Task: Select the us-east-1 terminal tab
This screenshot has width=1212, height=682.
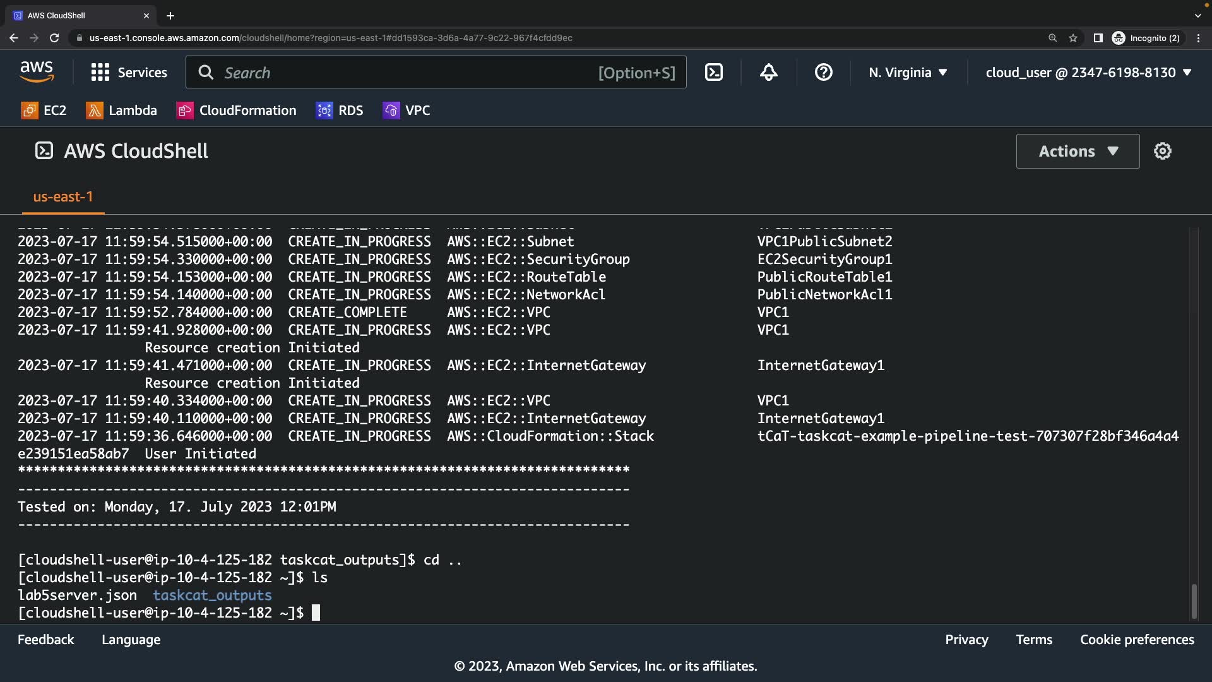Action: (x=62, y=197)
